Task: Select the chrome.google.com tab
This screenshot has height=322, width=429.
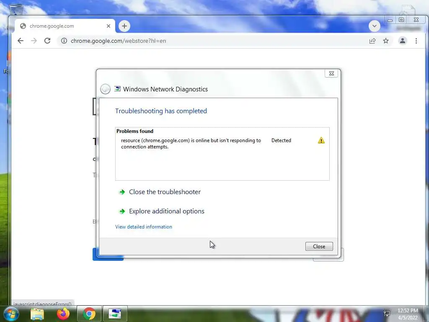Action: coord(65,26)
